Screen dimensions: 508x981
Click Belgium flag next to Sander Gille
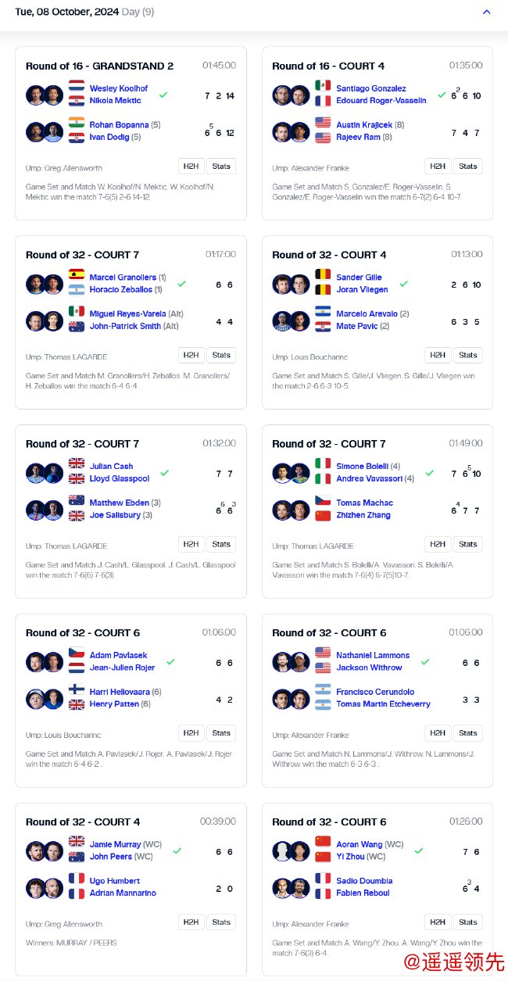323,275
